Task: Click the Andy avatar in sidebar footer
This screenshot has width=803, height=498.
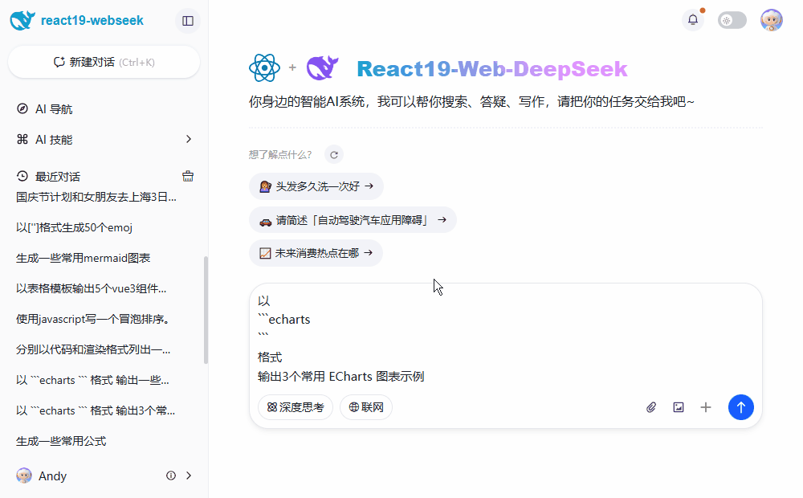Action: click(23, 476)
